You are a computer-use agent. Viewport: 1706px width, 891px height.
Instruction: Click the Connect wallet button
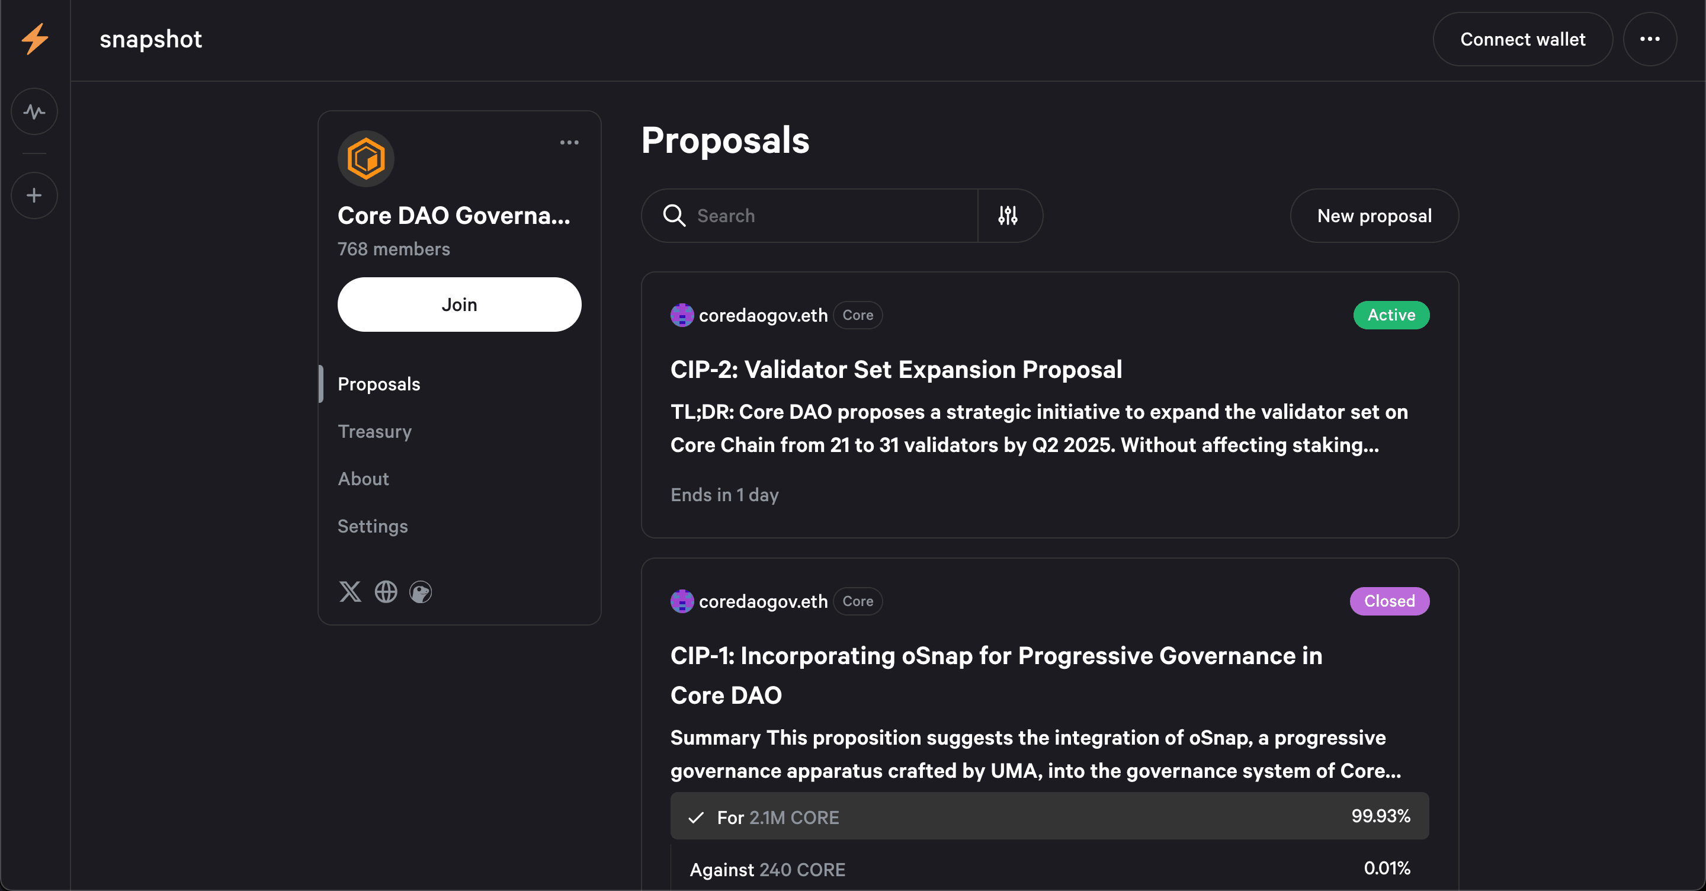[x=1522, y=39]
